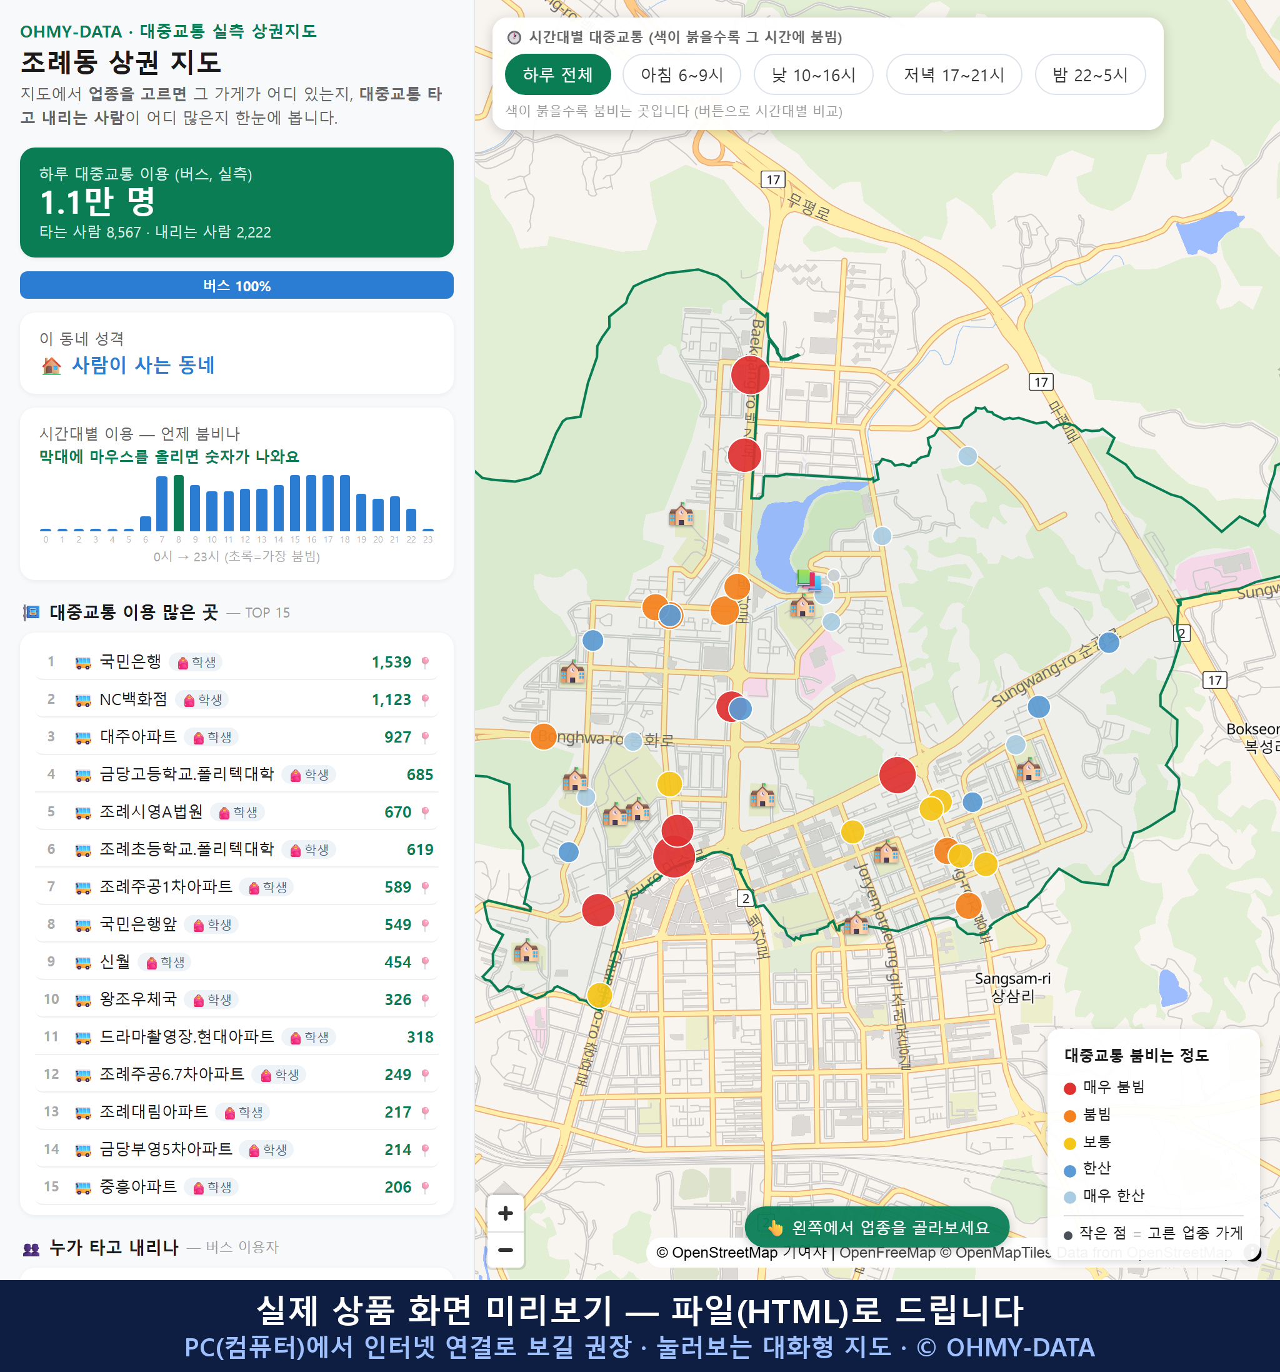The height and width of the screenshot is (1372, 1280).
Task: Click the map pin icon for 국민은행 row
Action: pos(425,663)
